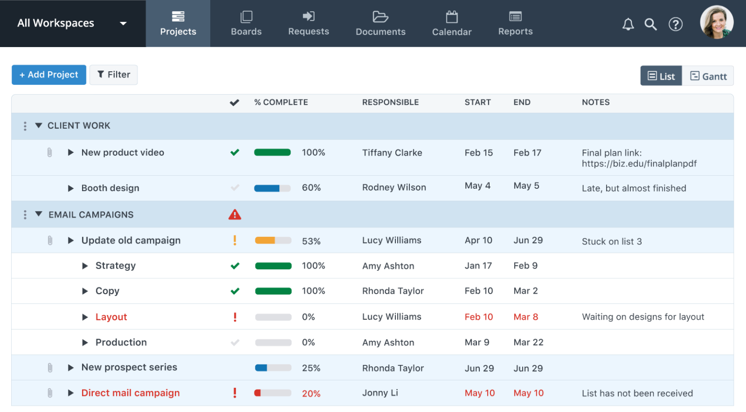Collapse the Client Work section
The image size is (746, 412).
38,125
